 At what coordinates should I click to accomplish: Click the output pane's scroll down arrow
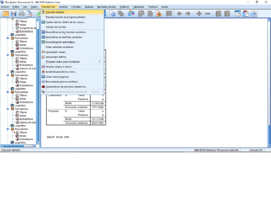point(269,146)
